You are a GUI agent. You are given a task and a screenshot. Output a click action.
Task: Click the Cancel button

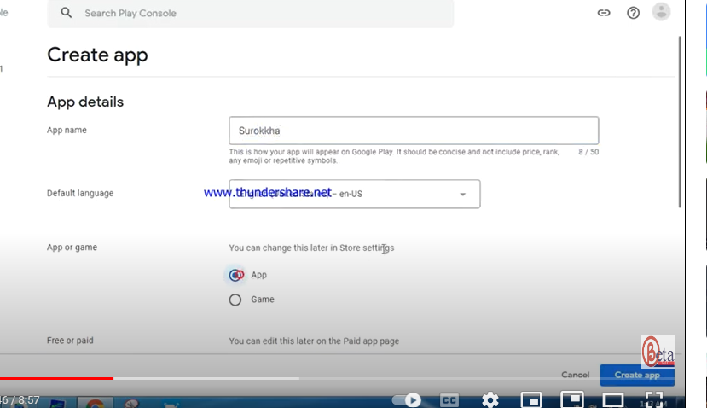tap(575, 375)
